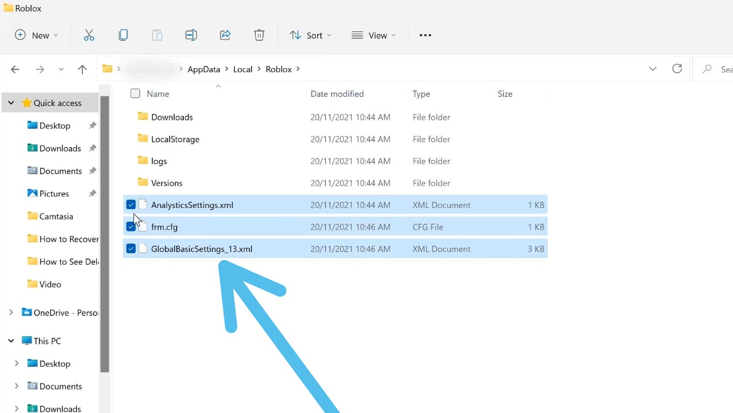The width and height of the screenshot is (733, 413).
Task: Expand the chevron after Roblox in address bar
Action: [298, 69]
